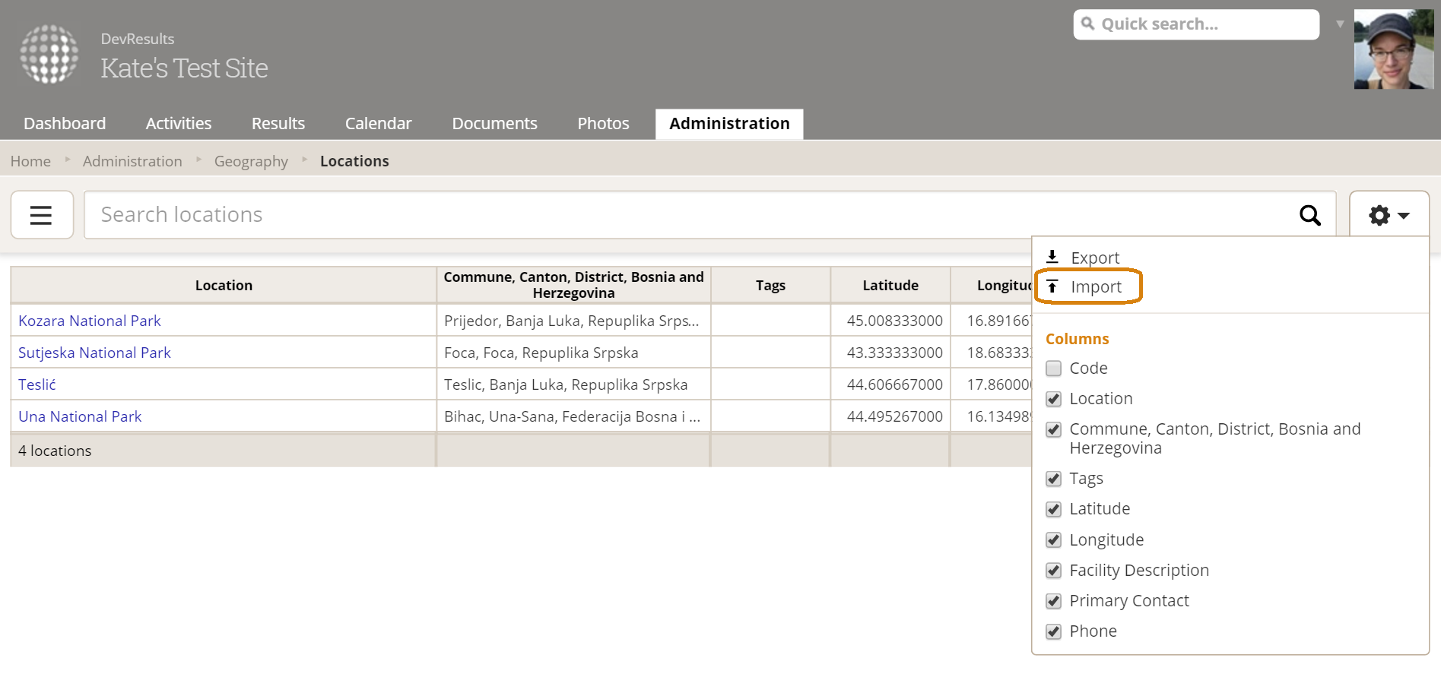The width and height of the screenshot is (1441, 677).
Task: Navigate to Administration breadcrumb link
Action: (132, 161)
